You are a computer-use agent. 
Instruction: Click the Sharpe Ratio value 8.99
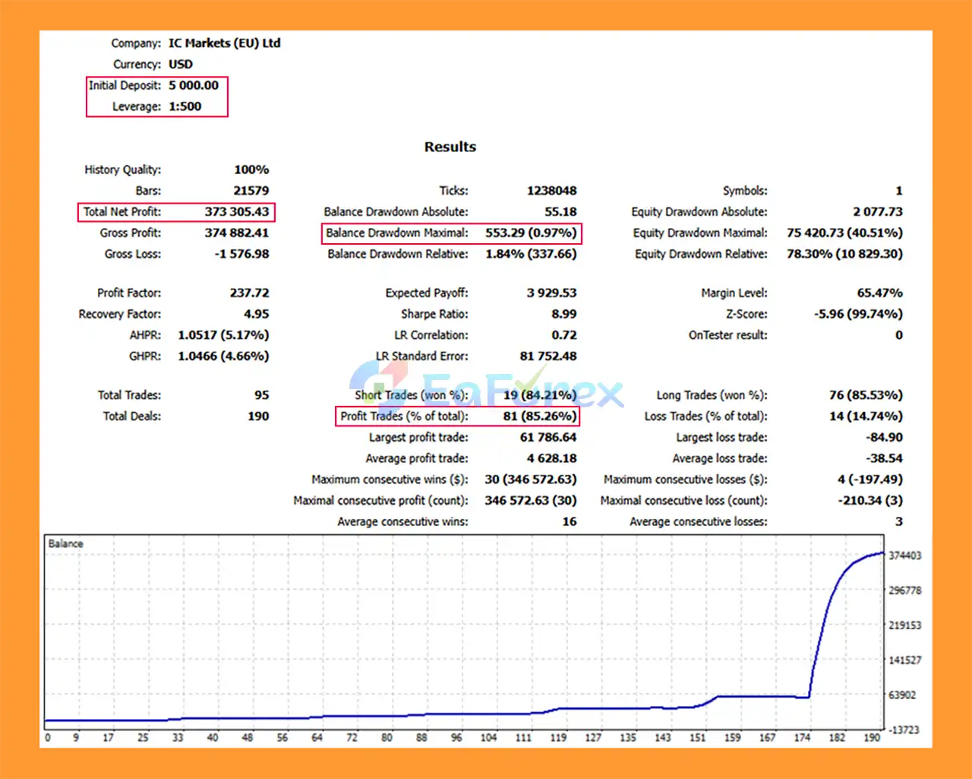(x=563, y=314)
